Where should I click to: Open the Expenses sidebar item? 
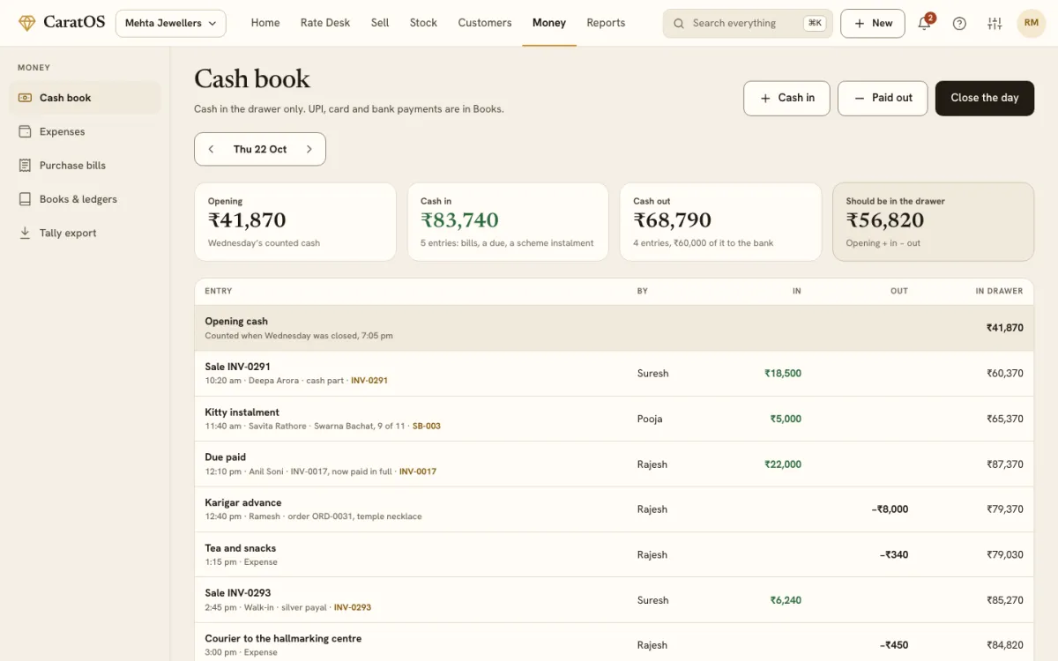[85, 131]
